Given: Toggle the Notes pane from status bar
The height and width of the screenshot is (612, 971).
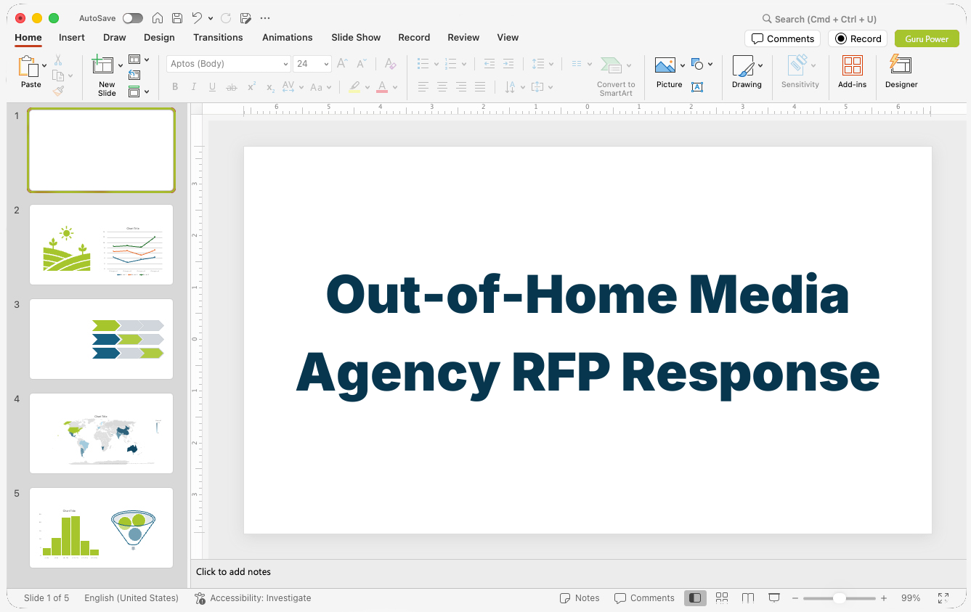Looking at the screenshot, I should pos(580,598).
